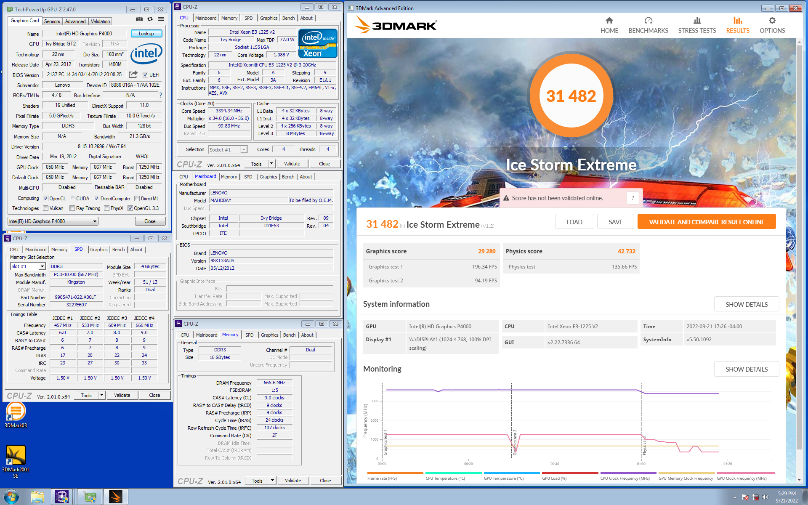
Task: Click the taskbar clock showing 5:29 PM
Action: (x=787, y=497)
